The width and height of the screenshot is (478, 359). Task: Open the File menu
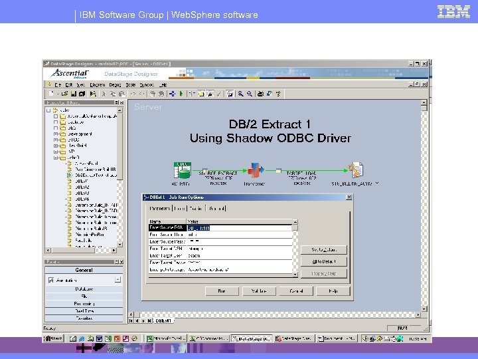click(x=58, y=85)
